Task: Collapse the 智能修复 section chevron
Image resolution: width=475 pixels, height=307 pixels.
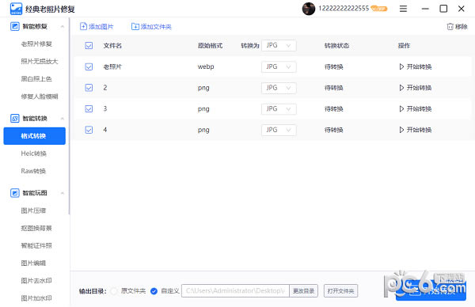Action: 63,27
